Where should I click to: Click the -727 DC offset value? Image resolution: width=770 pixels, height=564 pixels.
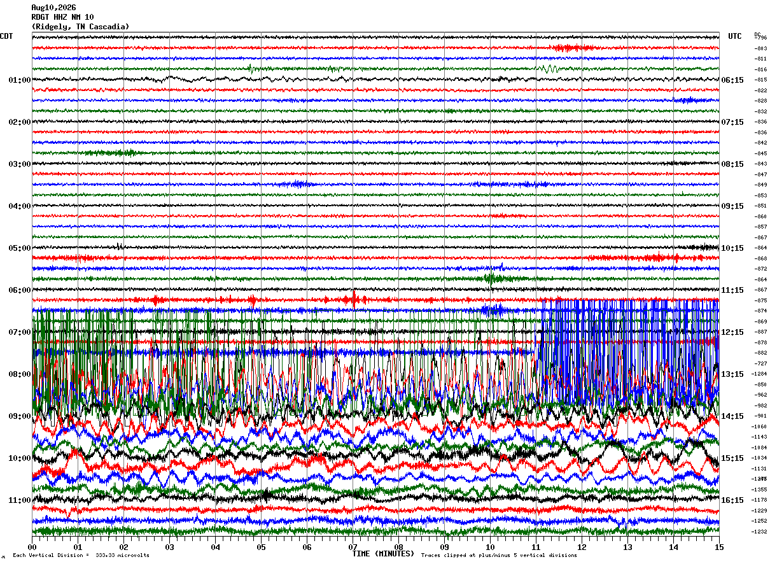pos(761,363)
